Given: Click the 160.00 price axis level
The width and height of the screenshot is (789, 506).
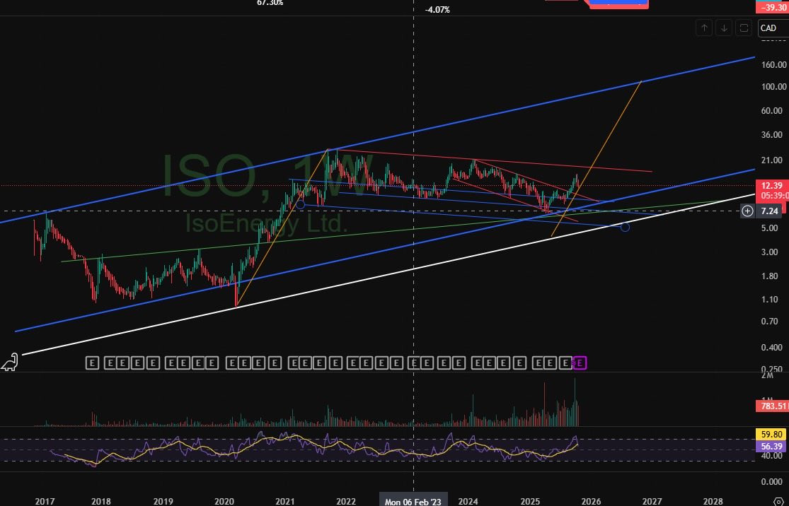Looking at the screenshot, I should (774, 65).
